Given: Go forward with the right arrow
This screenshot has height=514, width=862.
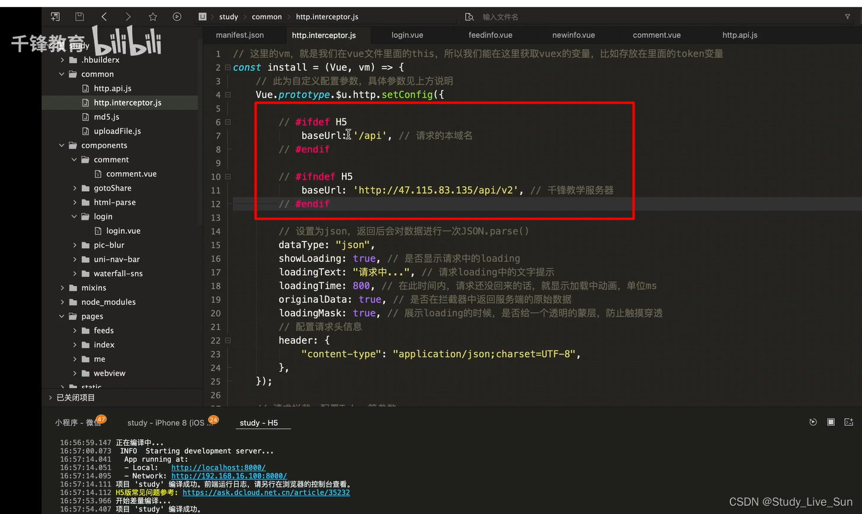Looking at the screenshot, I should tap(128, 17).
